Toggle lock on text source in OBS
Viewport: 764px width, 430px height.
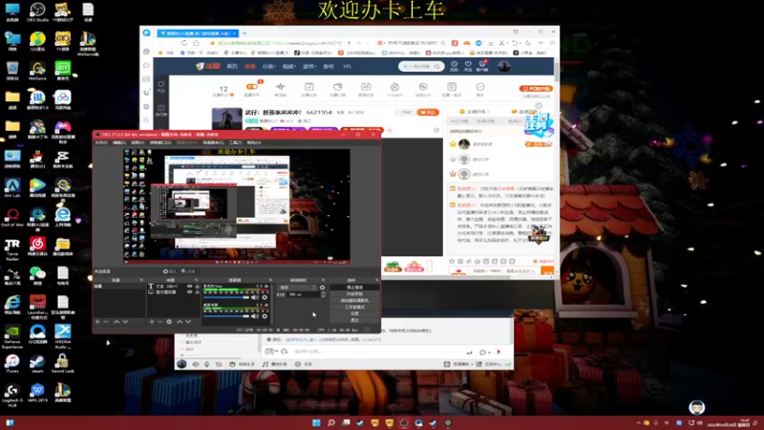(198, 286)
